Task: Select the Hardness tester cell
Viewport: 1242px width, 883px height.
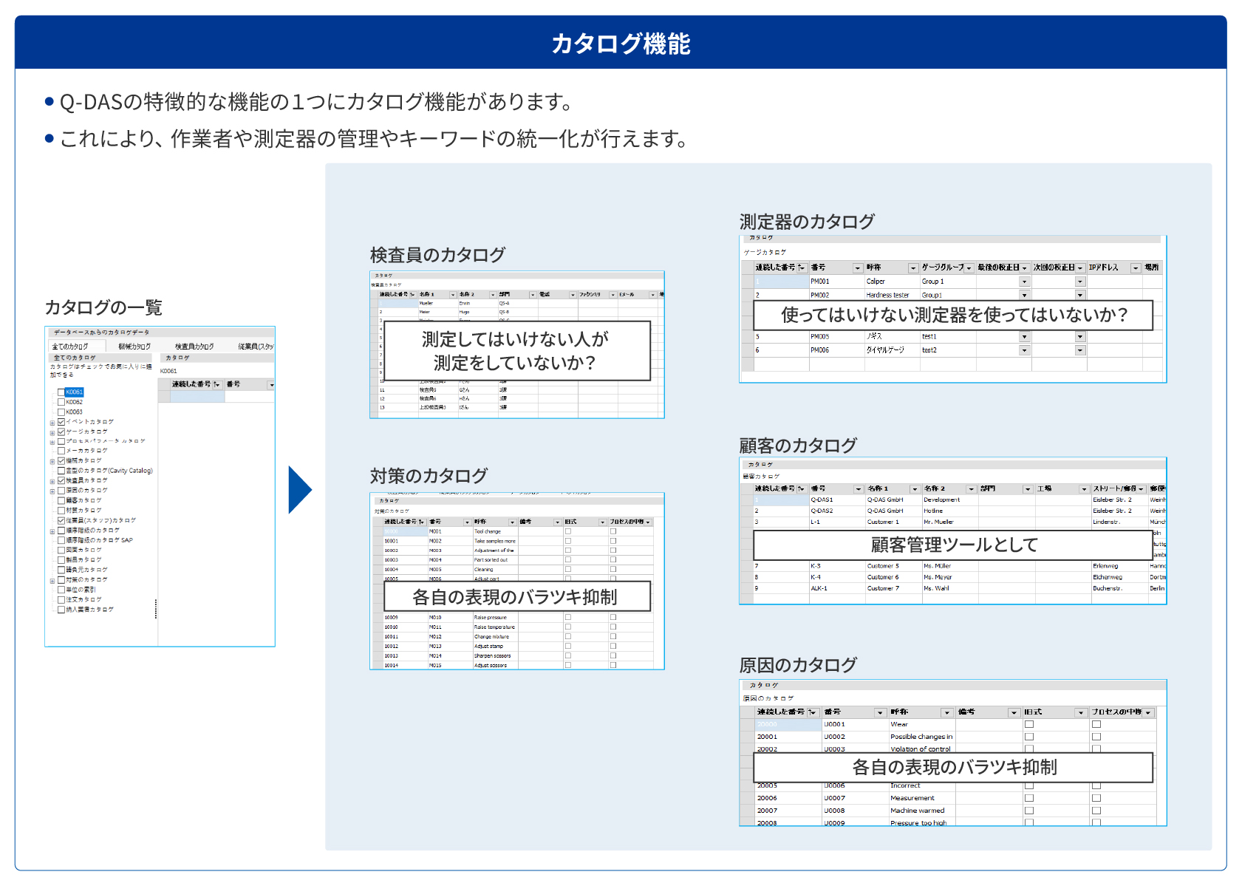Action: (892, 295)
